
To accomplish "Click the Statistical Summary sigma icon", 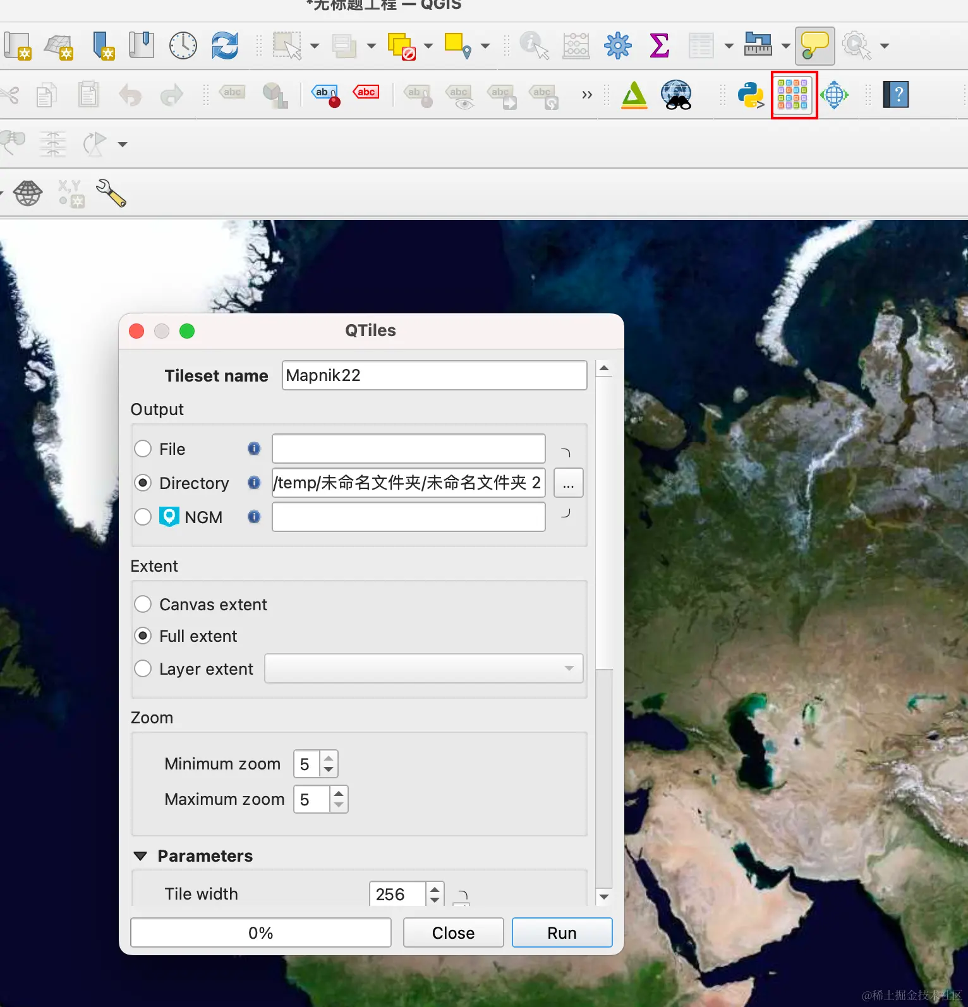I will tap(659, 45).
